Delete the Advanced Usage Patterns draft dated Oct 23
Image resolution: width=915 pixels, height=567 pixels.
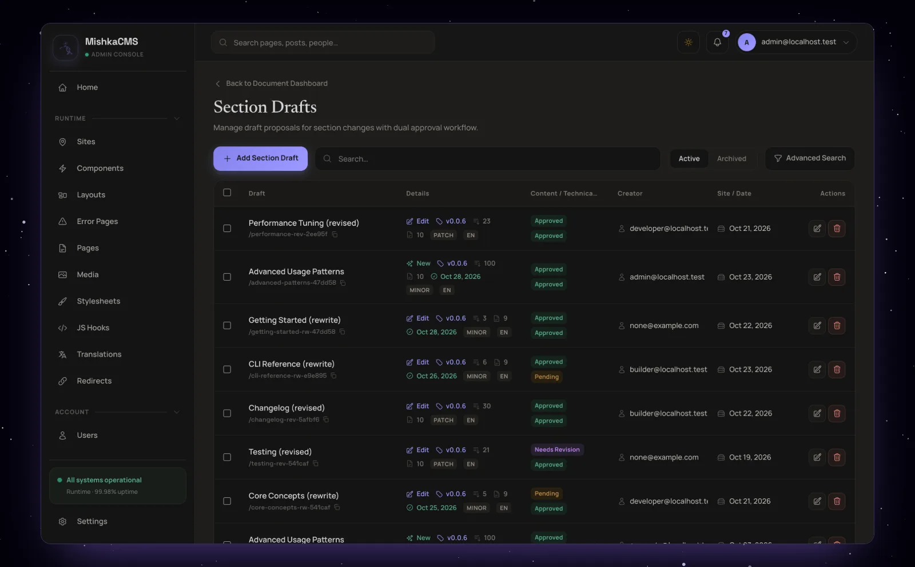[837, 277]
